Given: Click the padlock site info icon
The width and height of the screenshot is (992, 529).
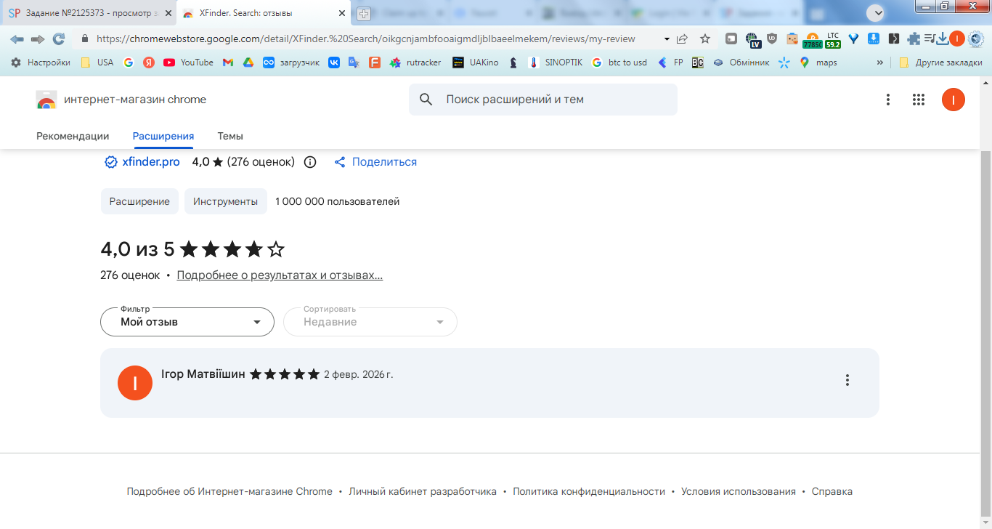Looking at the screenshot, I should pyautogui.click(x=85, y=39).
